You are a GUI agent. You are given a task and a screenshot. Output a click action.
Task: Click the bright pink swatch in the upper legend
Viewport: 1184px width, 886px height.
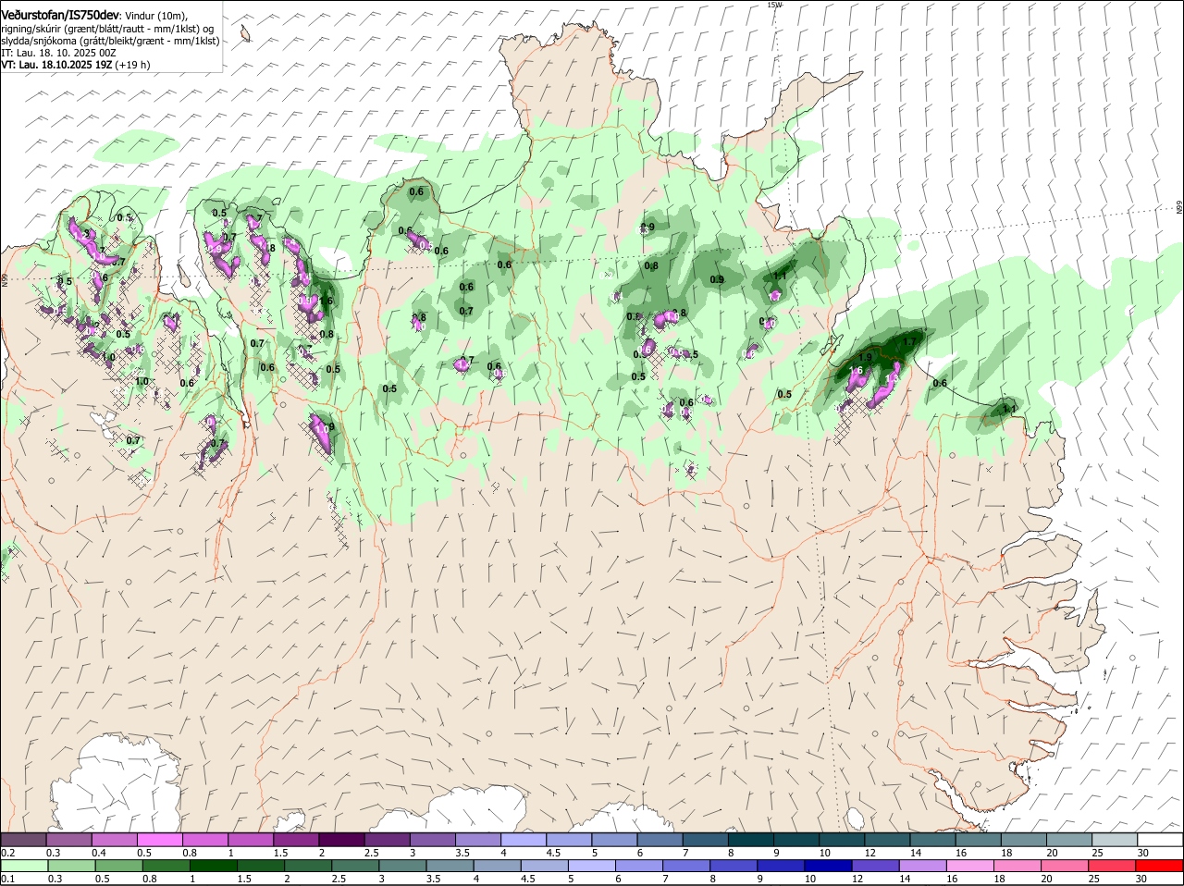159,840
